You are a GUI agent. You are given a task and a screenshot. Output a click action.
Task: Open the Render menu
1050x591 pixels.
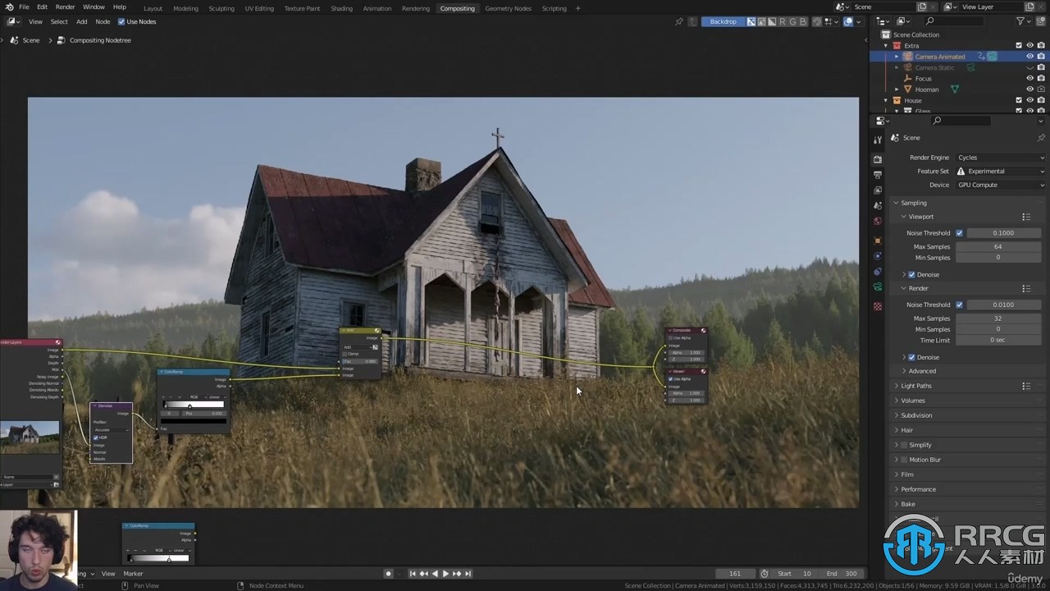pyautogui.click(x=65, y=7)
